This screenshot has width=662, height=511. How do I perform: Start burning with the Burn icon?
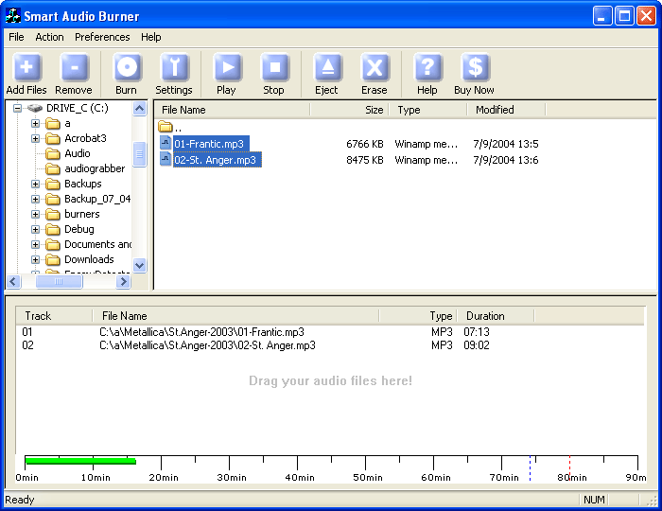click(x=127, y=68)
